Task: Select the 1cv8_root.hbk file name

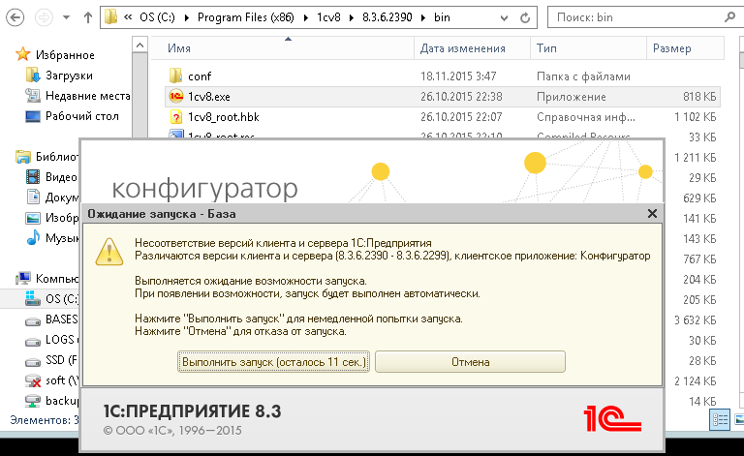Action: click(x=224, y=117)
